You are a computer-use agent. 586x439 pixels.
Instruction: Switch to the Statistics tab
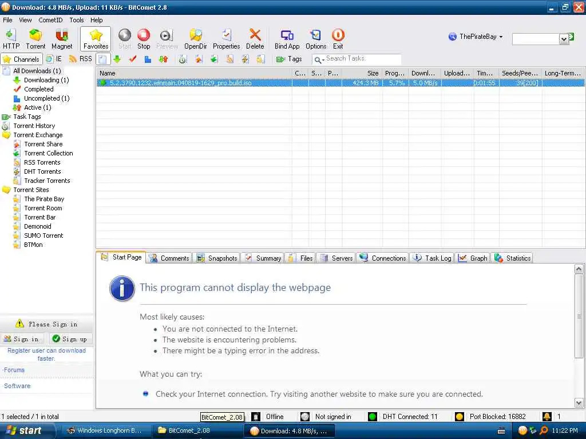pos(512,258)
